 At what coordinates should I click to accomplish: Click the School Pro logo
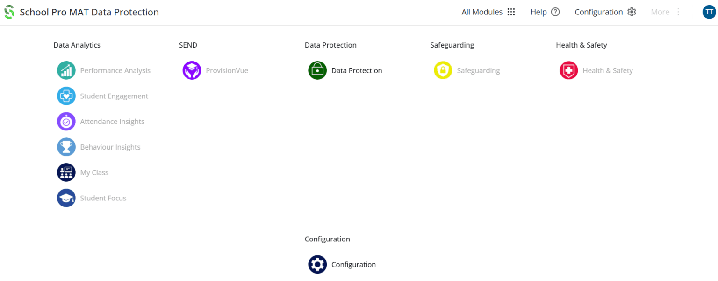click(x=9, y=12)
